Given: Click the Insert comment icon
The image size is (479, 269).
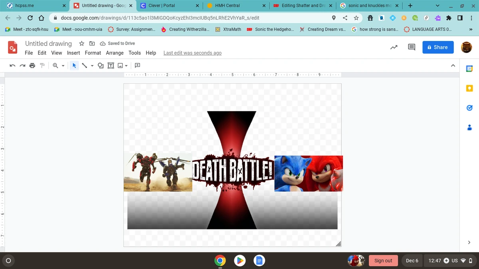Looking at the screenshot, I should 137,65.
